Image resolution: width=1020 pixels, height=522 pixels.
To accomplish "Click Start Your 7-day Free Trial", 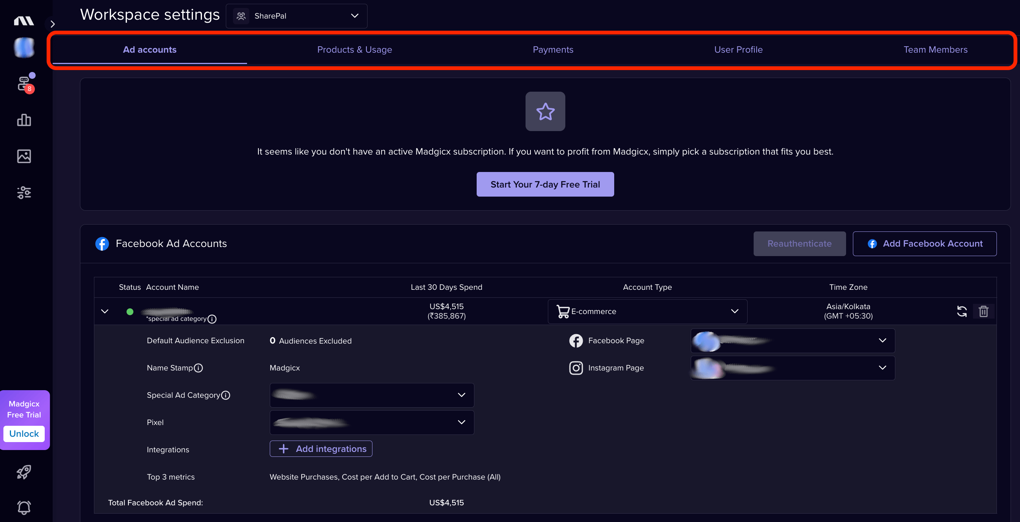I will point(545,184).
